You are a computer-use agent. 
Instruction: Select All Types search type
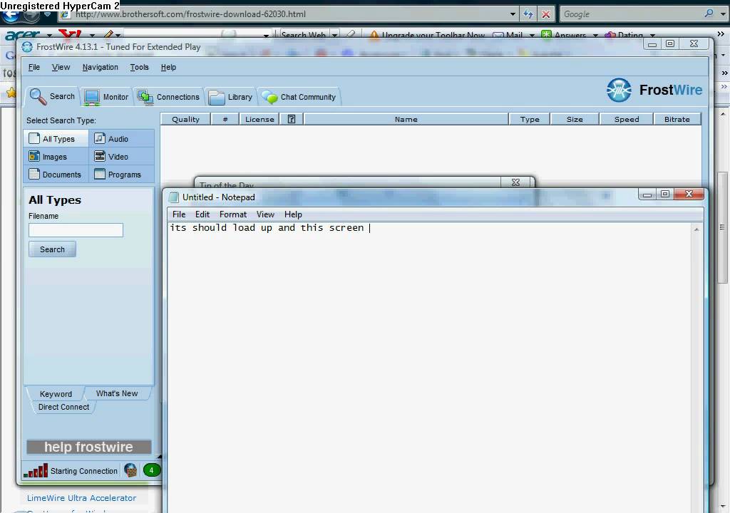[x=56, y=139]
